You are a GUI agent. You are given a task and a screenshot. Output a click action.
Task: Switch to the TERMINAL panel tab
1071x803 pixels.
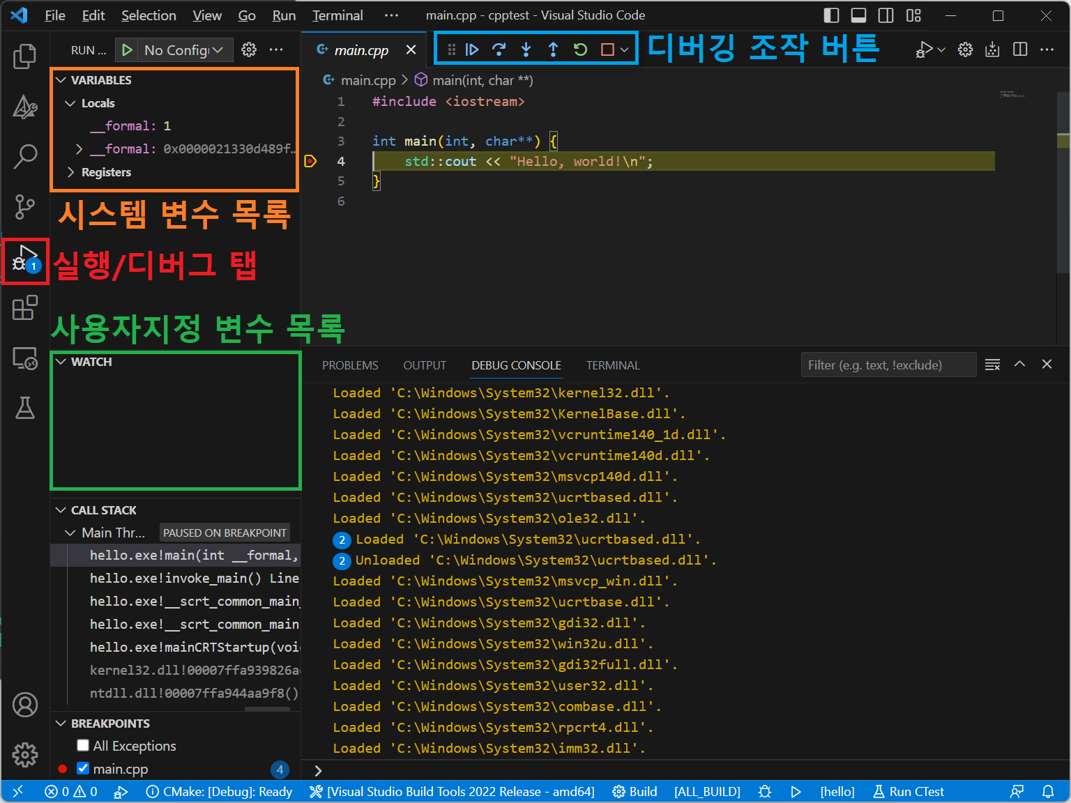(612, 365)
